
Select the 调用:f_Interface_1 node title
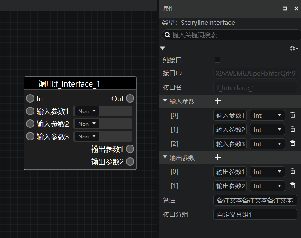69,84
